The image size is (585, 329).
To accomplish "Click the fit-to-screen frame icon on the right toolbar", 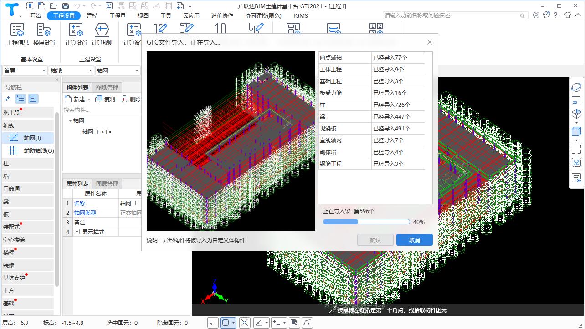I will tap(576, 149).
